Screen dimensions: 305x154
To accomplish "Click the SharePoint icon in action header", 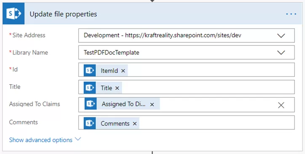I will (13, 13).
